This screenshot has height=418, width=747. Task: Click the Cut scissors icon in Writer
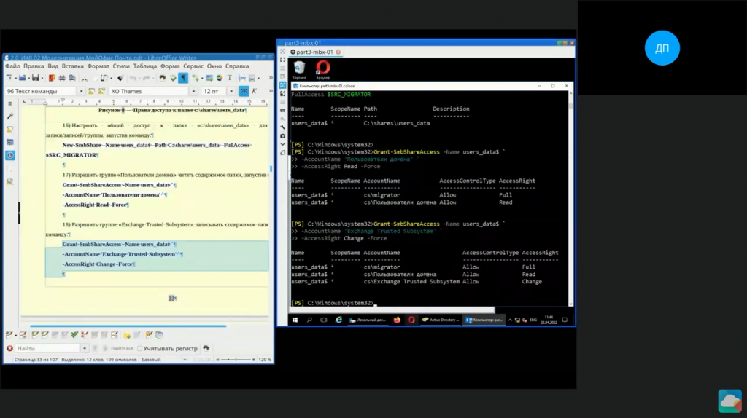tap(85, 78)
